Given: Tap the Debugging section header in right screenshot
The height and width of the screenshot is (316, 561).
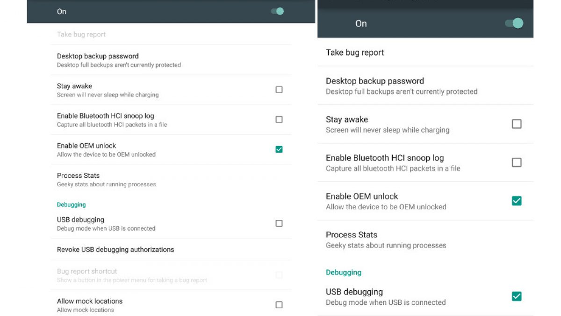Looking at the screenshot, I should coord(344,272).
